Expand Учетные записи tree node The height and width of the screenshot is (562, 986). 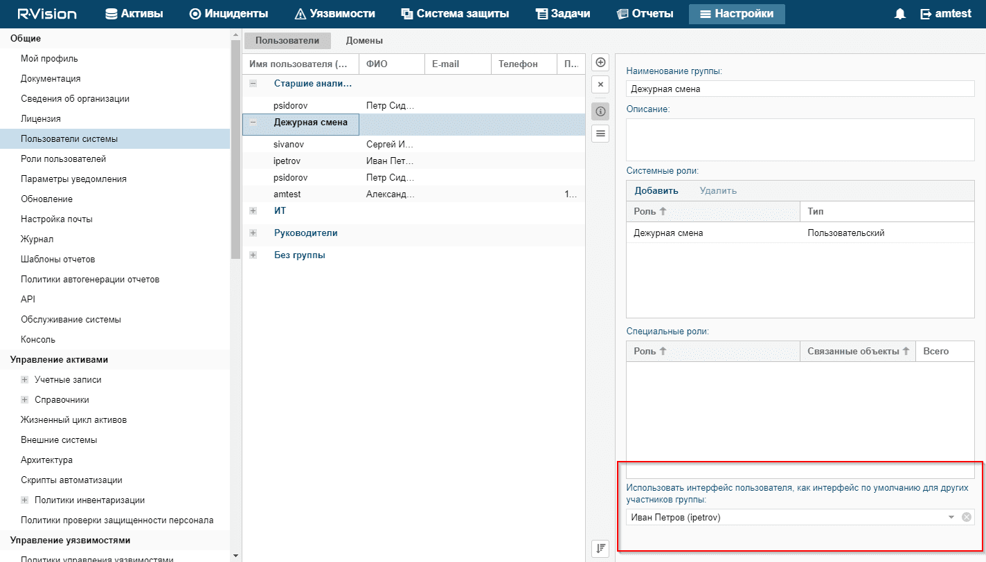[x=25, y=380]
